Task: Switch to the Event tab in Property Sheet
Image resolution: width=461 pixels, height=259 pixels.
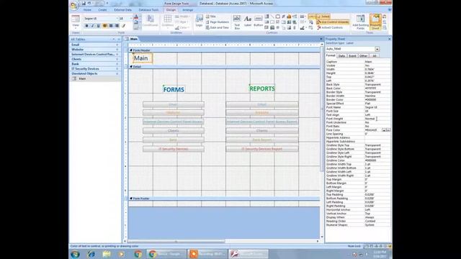Action: pyautogui.click(x=352, y=56)
